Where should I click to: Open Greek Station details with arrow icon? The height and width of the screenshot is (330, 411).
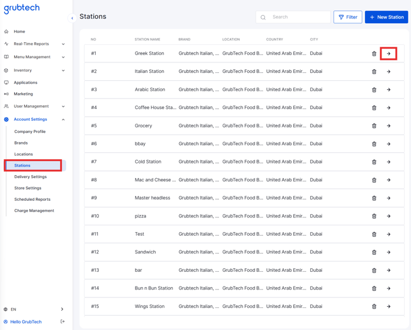click(388, 54)
